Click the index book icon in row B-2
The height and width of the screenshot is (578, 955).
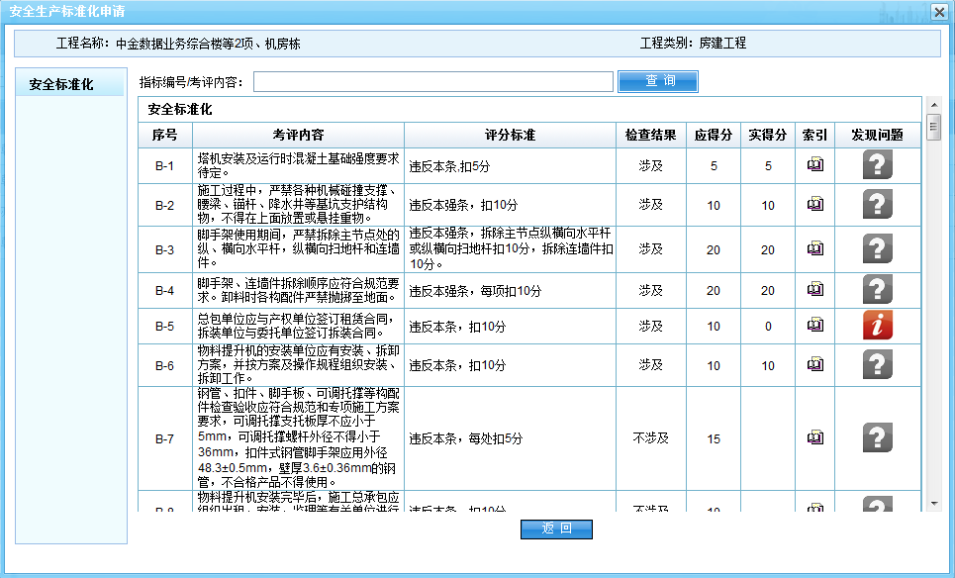(x=814, y=204)
